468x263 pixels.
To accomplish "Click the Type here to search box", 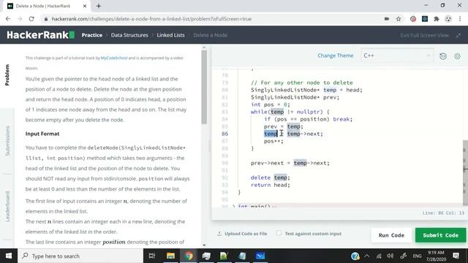I will 80,256.
